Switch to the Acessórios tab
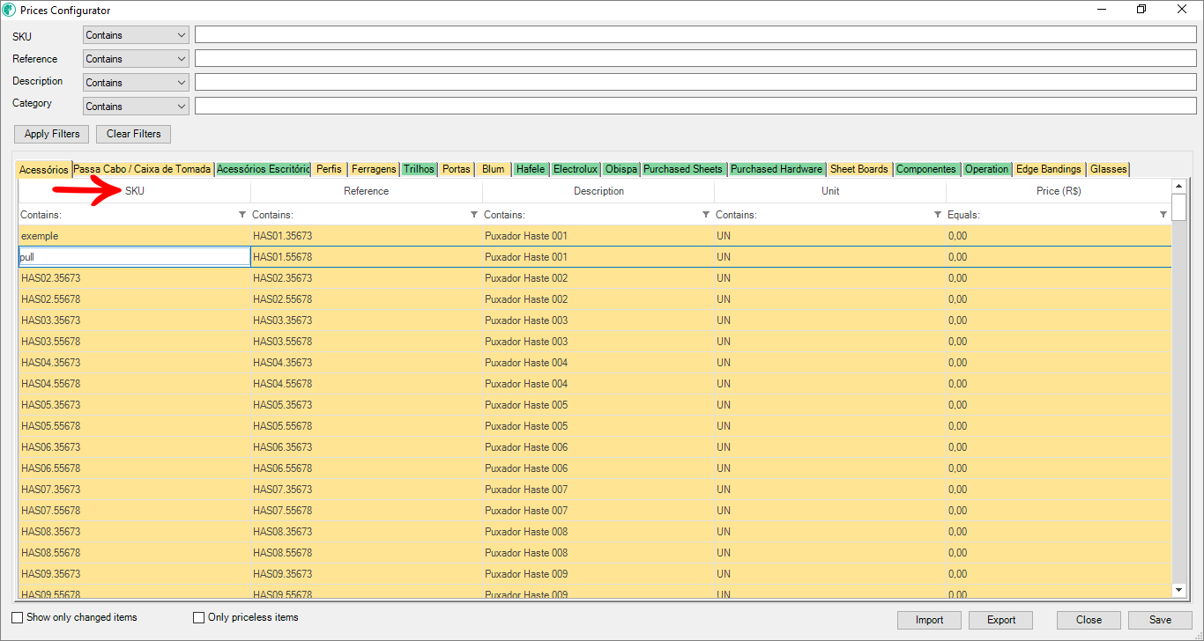 [44, 169]
